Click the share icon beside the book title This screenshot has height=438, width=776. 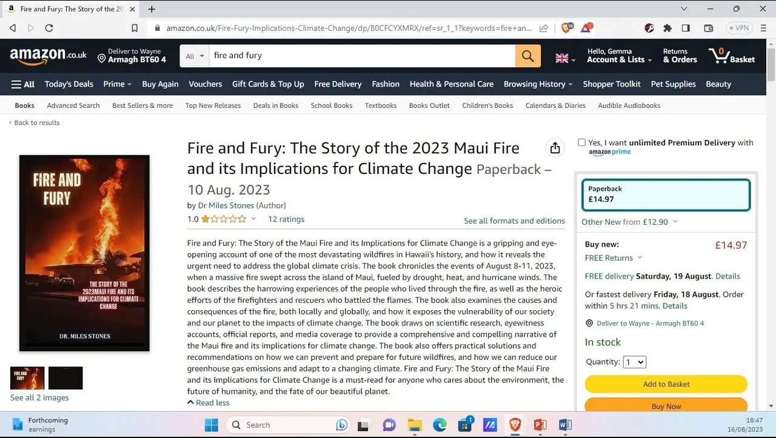555,148
